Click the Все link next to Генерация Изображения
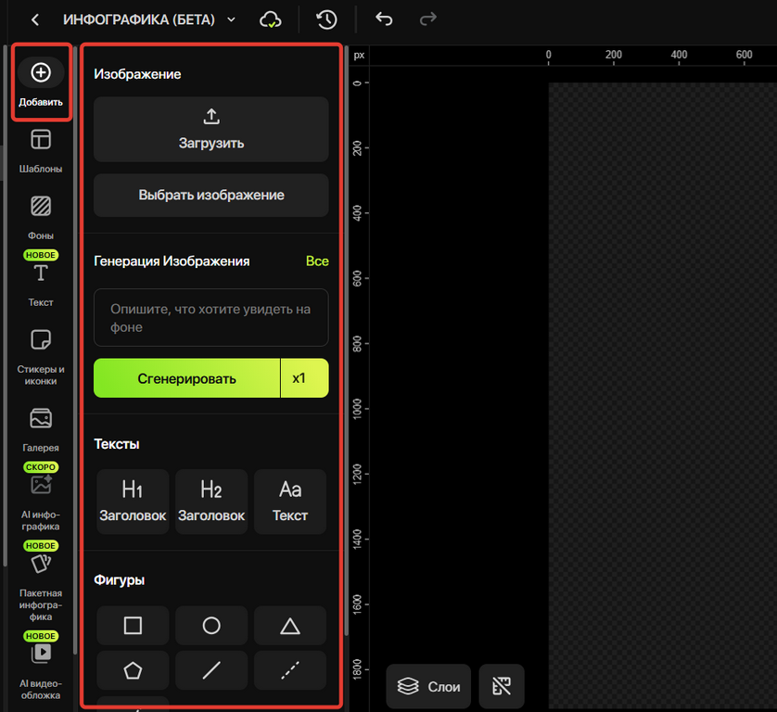777x712 pixels. 317,261
